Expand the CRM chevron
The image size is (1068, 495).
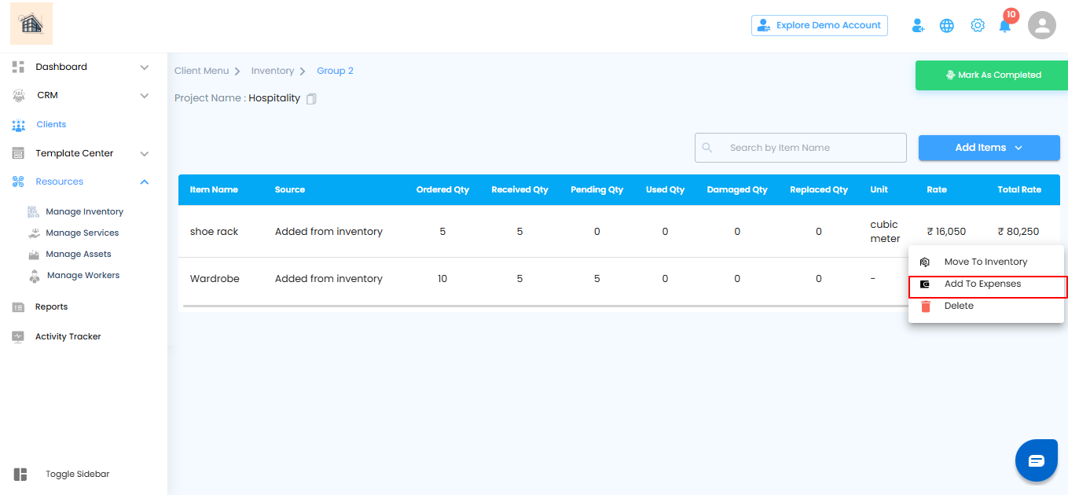[145, 96]
